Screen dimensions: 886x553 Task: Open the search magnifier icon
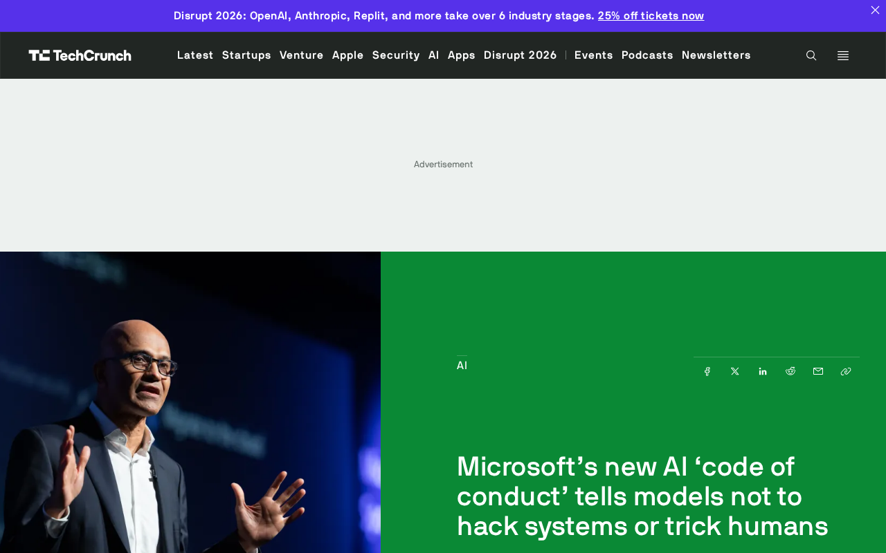811,55
